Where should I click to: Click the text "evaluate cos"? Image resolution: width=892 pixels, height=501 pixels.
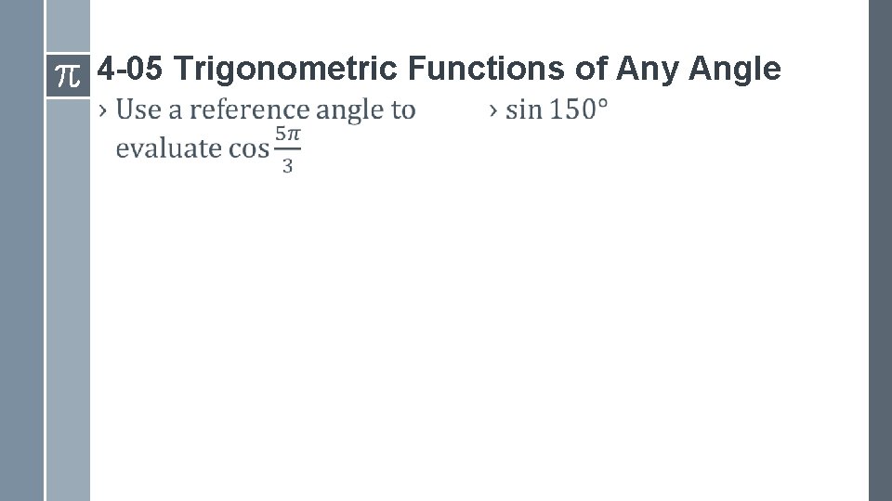tap(192, 148)
